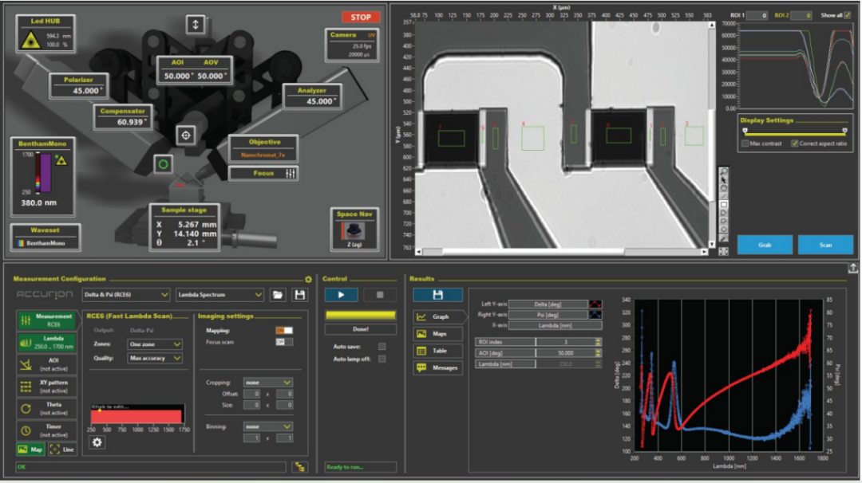Toggle the Line mode button
This screenshot has height=483, width=862.
point(62,450)
